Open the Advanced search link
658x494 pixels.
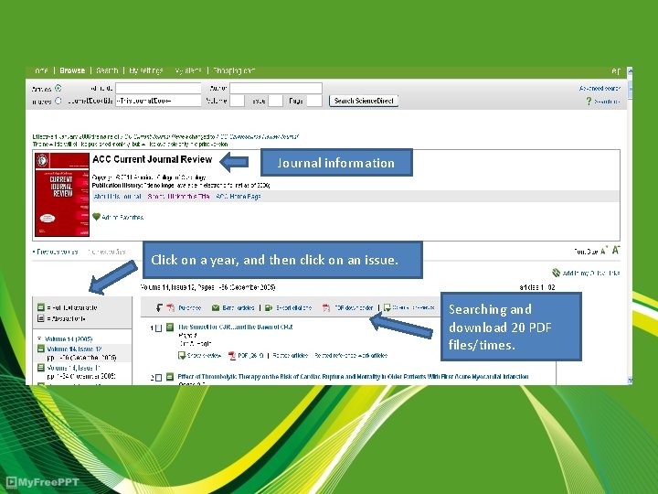[x=600, y=89]
